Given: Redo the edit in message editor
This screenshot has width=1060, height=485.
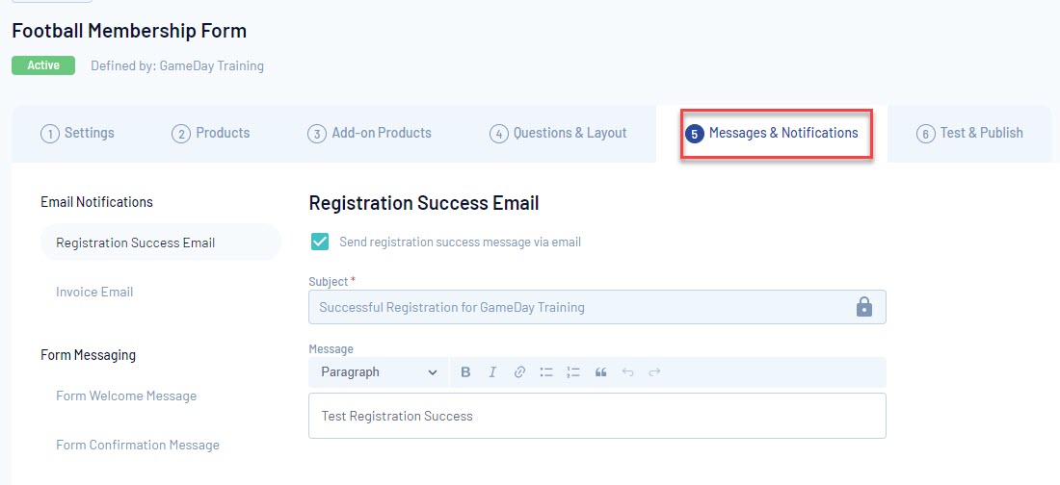Looking at the screenshot, I should [654, 372].
